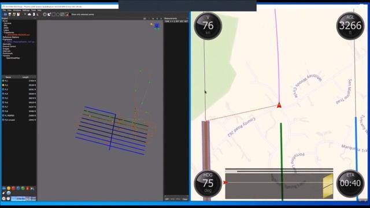Select the rectangle selection tool in the toolbar
The width and height of the screenshot is (370, 208).
tap(54, 14)
